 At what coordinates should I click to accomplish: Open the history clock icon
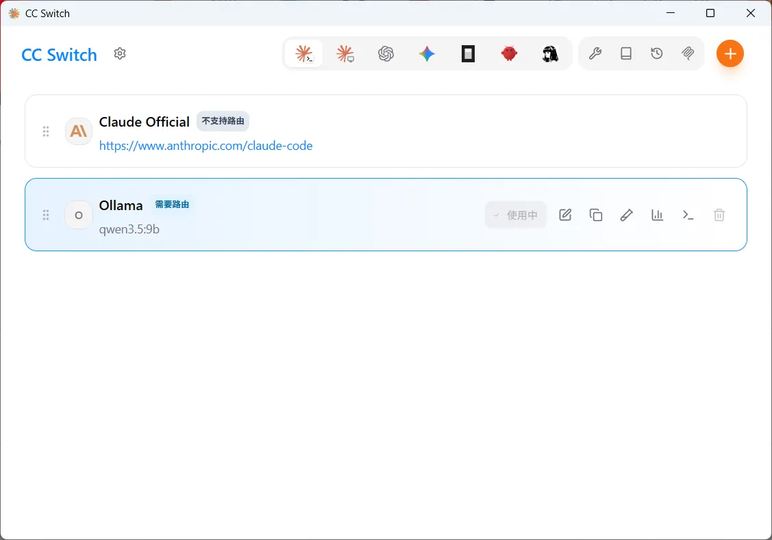point(657,53)
